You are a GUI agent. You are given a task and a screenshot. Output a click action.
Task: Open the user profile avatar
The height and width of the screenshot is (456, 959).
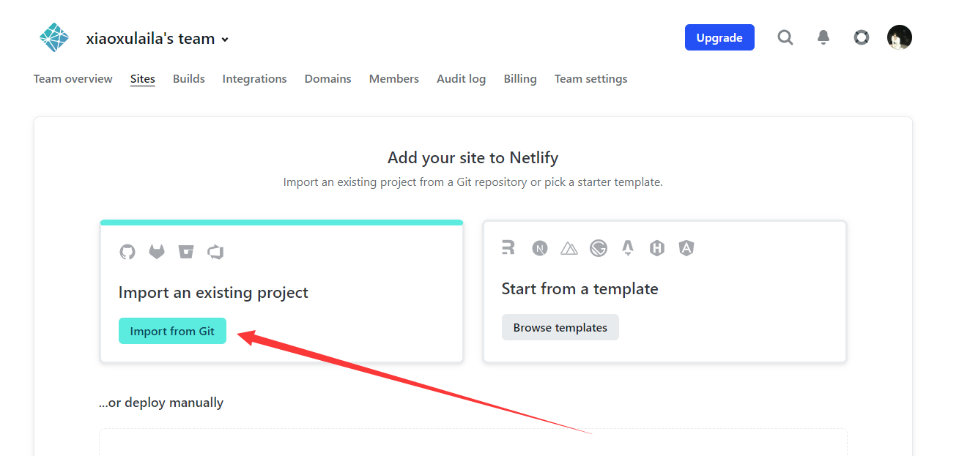tap(900, 37)
